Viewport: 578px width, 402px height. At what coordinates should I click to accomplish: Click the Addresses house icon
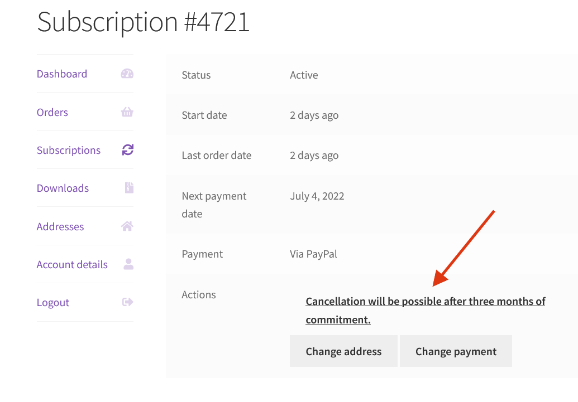pyautogui.click(x=127, y=226)
